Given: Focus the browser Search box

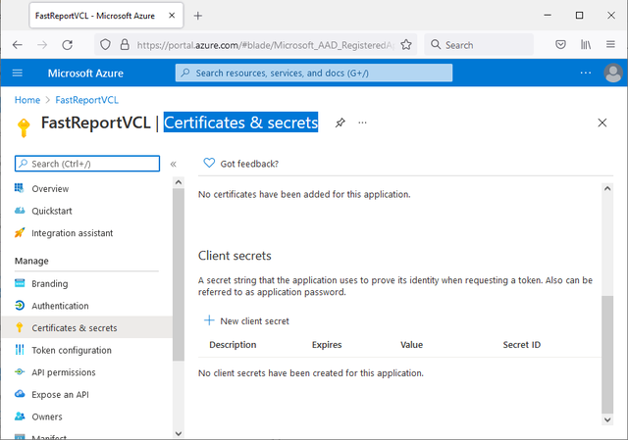Looking at the screenshot, I should (479, 45).
